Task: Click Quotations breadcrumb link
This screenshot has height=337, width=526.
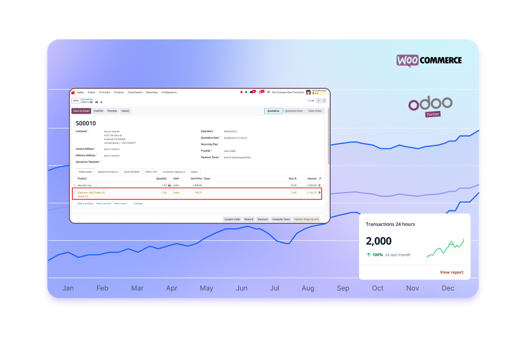Action: pos(87,99)
